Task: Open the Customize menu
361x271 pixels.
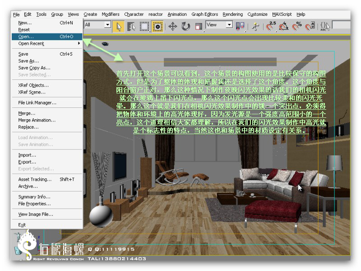Action: point(257,14)
